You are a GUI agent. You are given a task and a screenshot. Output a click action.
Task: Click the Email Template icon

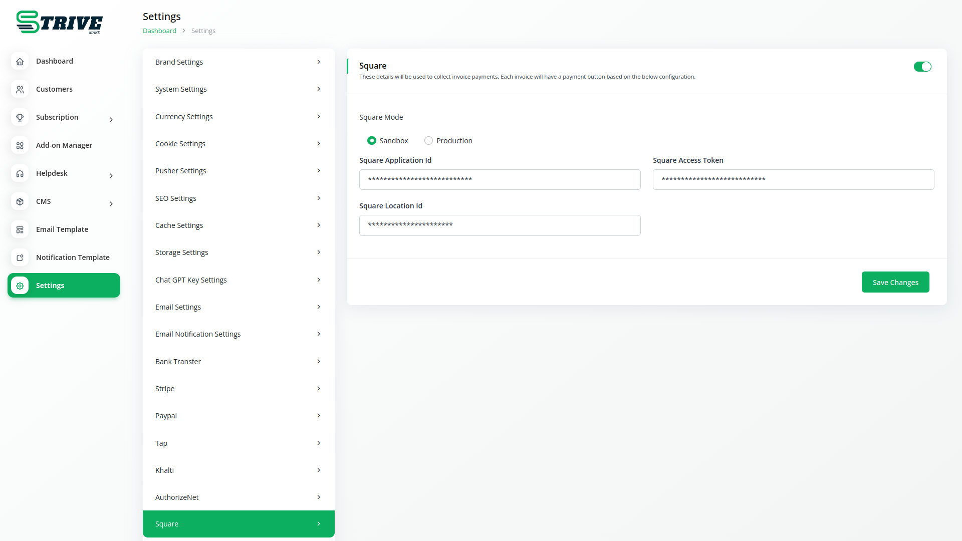tap(20, 229)
